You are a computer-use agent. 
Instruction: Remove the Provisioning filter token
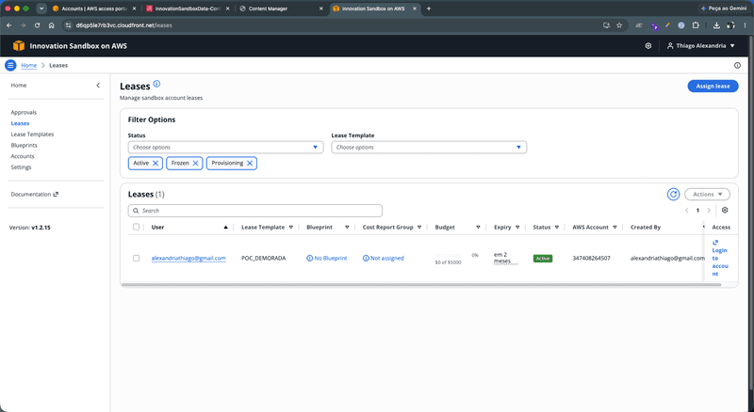coord(250,164)
